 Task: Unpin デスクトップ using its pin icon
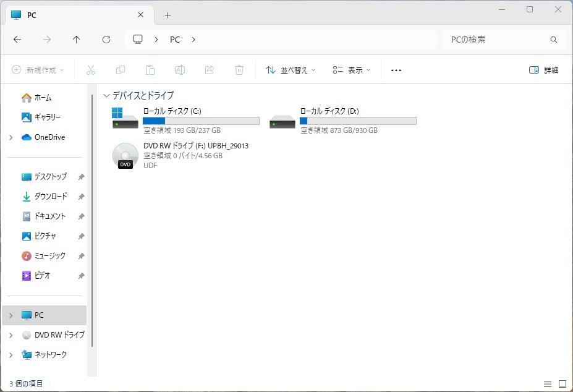coord(81,177)
